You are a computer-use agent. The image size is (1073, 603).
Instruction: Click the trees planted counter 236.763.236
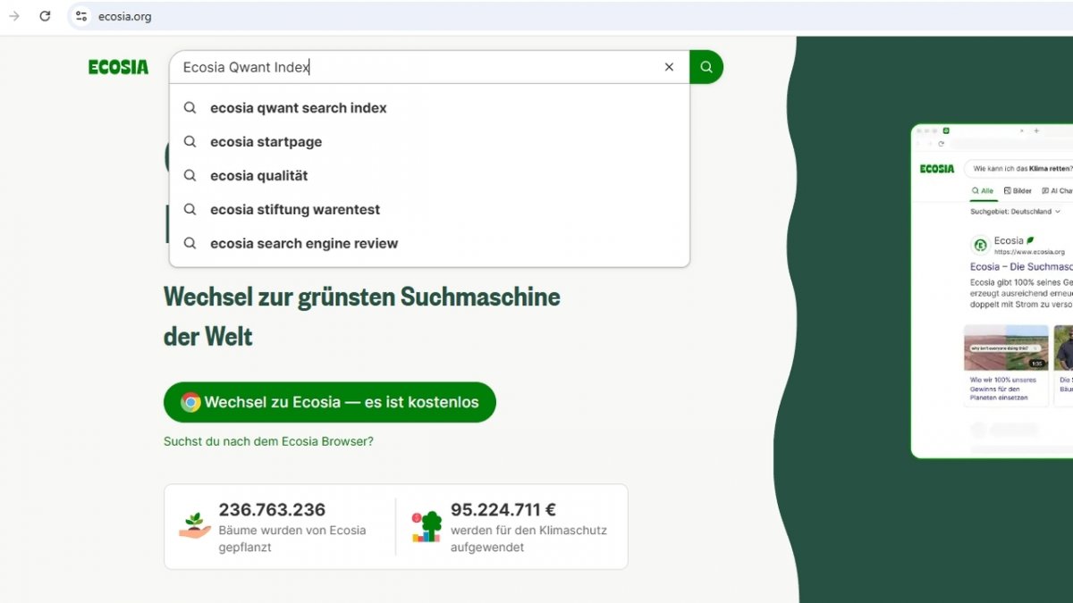click(272, 510)
